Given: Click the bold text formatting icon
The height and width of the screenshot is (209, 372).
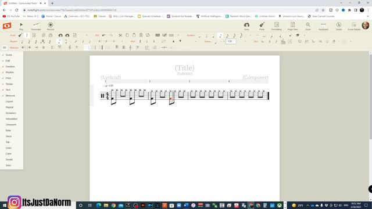Looking at the screenshot, I should 270,41.
